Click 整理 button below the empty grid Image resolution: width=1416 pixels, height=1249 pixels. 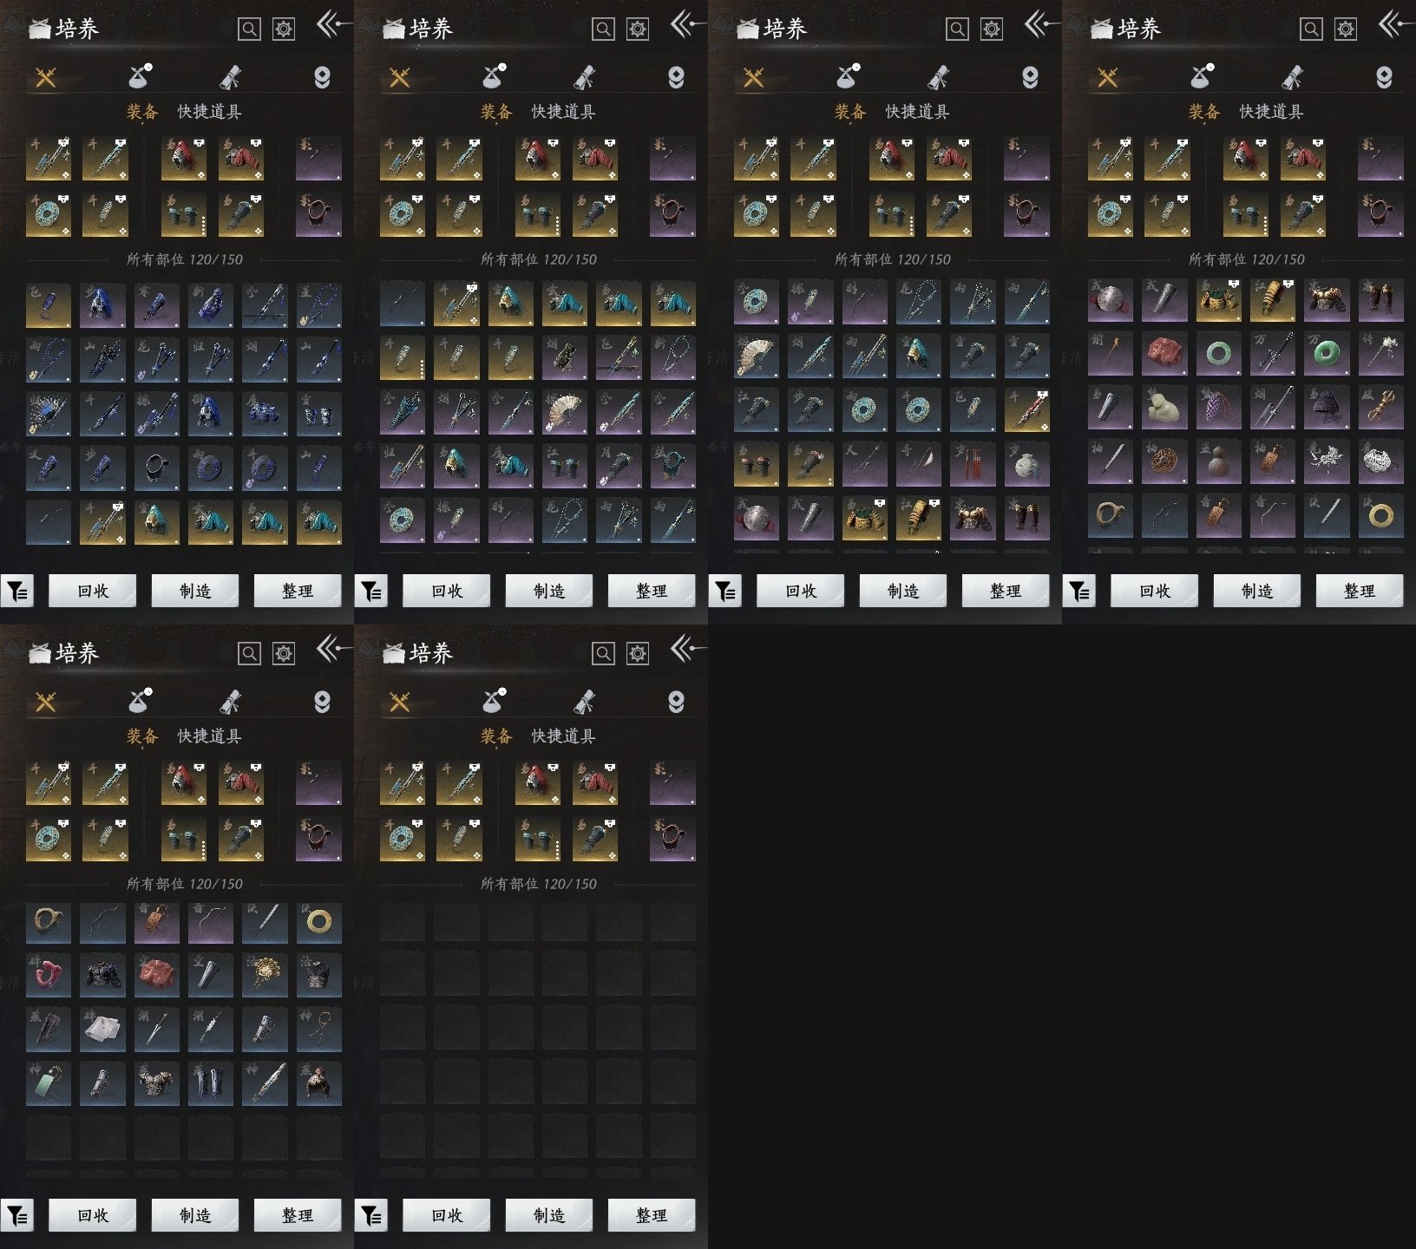pos(652,1215)
